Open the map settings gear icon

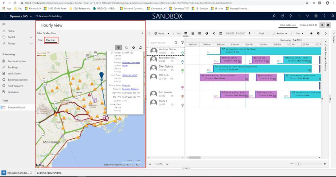tap(134, 48)
